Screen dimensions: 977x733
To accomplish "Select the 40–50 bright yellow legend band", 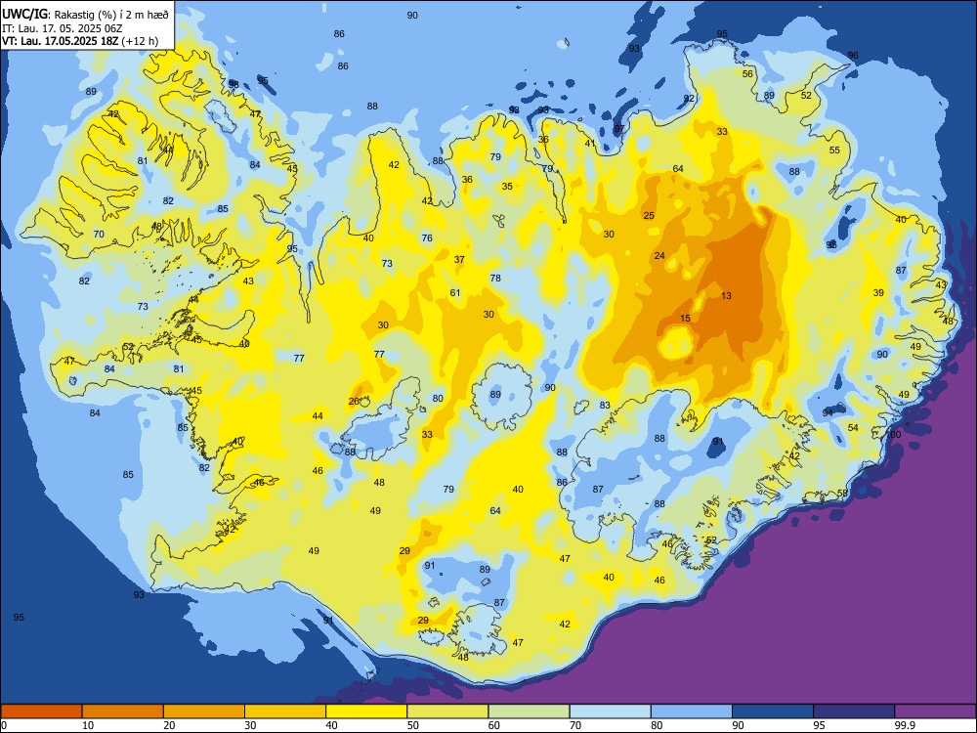I will click(x=366, y=711).
